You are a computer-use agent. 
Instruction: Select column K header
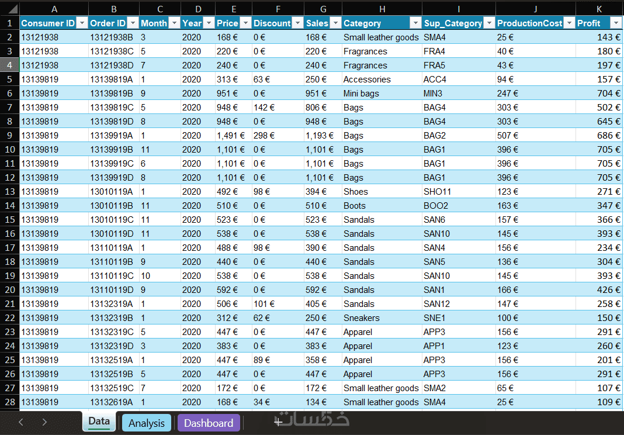[x=599, y=9]
